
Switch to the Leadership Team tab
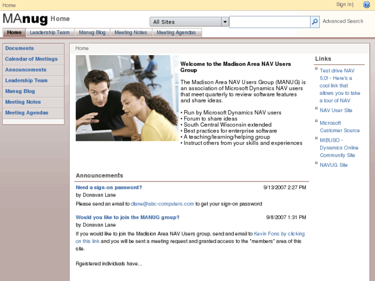pyautogui.click(x=50, y=32)
